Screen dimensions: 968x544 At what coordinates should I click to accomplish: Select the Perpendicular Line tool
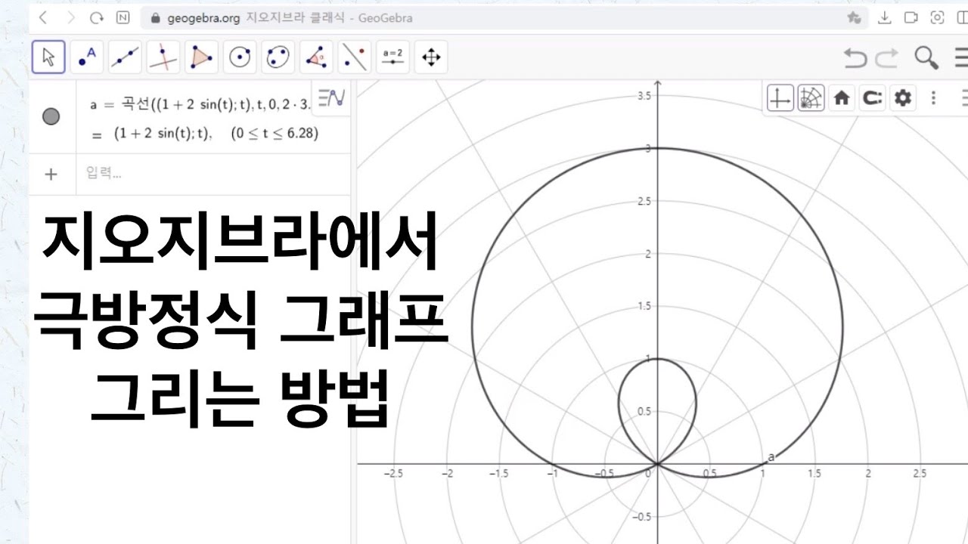[x=163, y=57]
